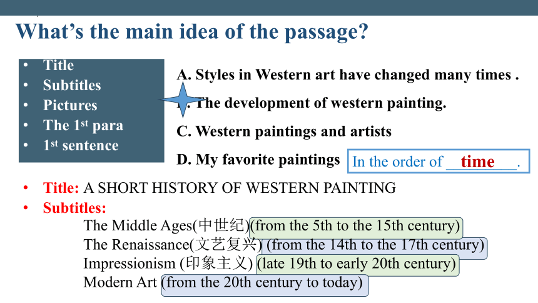Viewport: 538px width, 303px height.
Task: Click the green '5th to the 15th century' box
Action: [x=356, y=228]
